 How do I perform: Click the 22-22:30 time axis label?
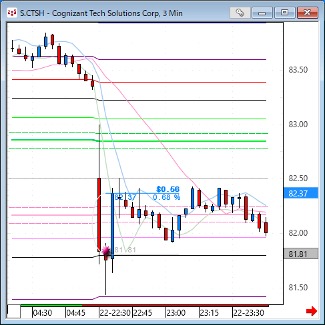pyautogui.click(x=115, y=313)
